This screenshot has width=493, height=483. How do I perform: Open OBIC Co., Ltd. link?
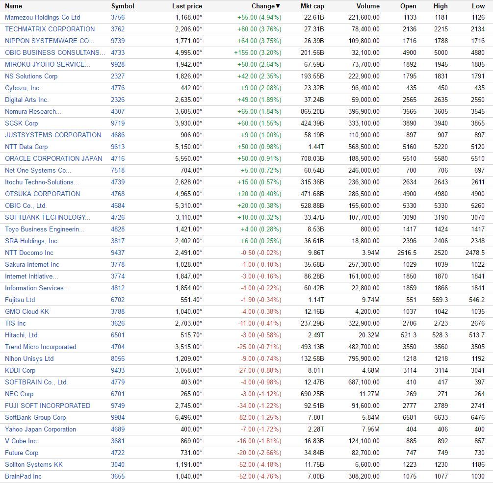click(26, 205)
